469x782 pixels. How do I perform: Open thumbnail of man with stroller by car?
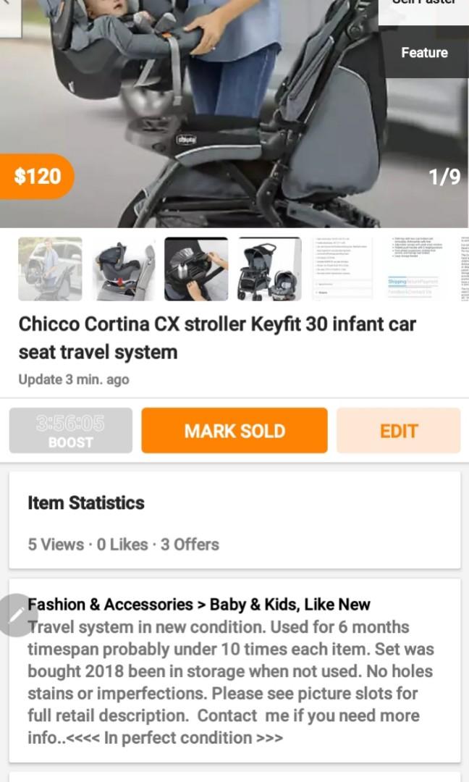click(51, 269)
